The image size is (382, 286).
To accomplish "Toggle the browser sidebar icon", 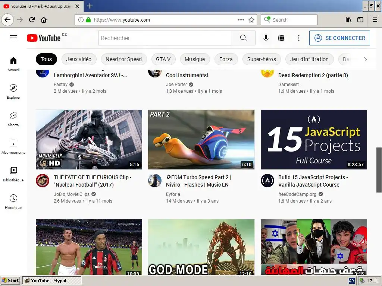I will pyautogui.click(x=360, y=20).
